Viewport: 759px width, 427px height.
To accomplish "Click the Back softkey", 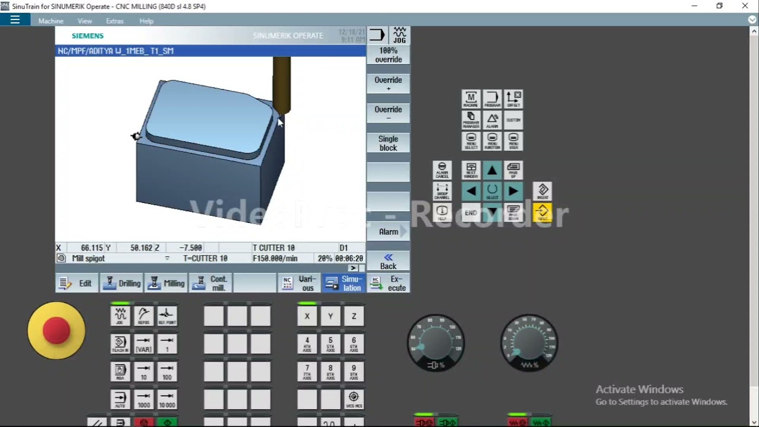I will click(388, 262).
